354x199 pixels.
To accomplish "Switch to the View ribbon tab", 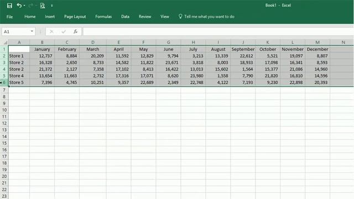I will pyautogui.click(x=165, y=17).
